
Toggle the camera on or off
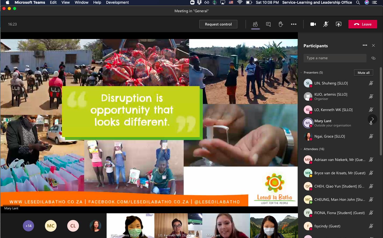(313, 24)
